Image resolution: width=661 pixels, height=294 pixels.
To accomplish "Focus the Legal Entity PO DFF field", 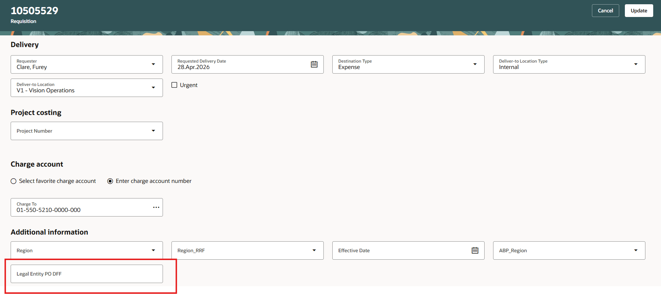I will click(x=87, y=274).
